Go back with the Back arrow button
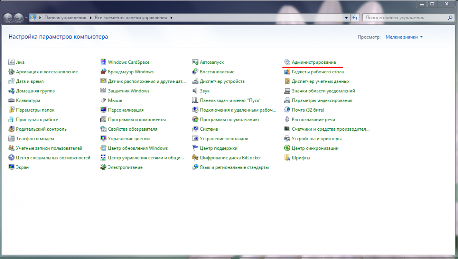 (8, 18)
